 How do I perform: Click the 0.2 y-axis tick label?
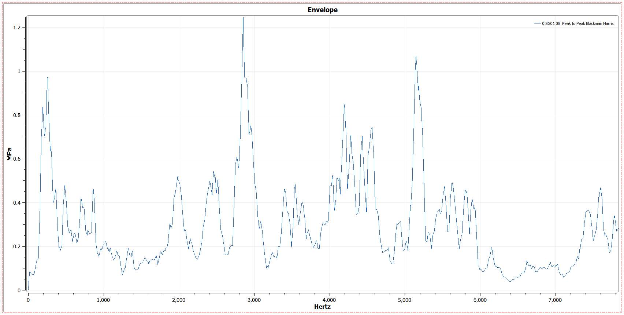[17, 246]
